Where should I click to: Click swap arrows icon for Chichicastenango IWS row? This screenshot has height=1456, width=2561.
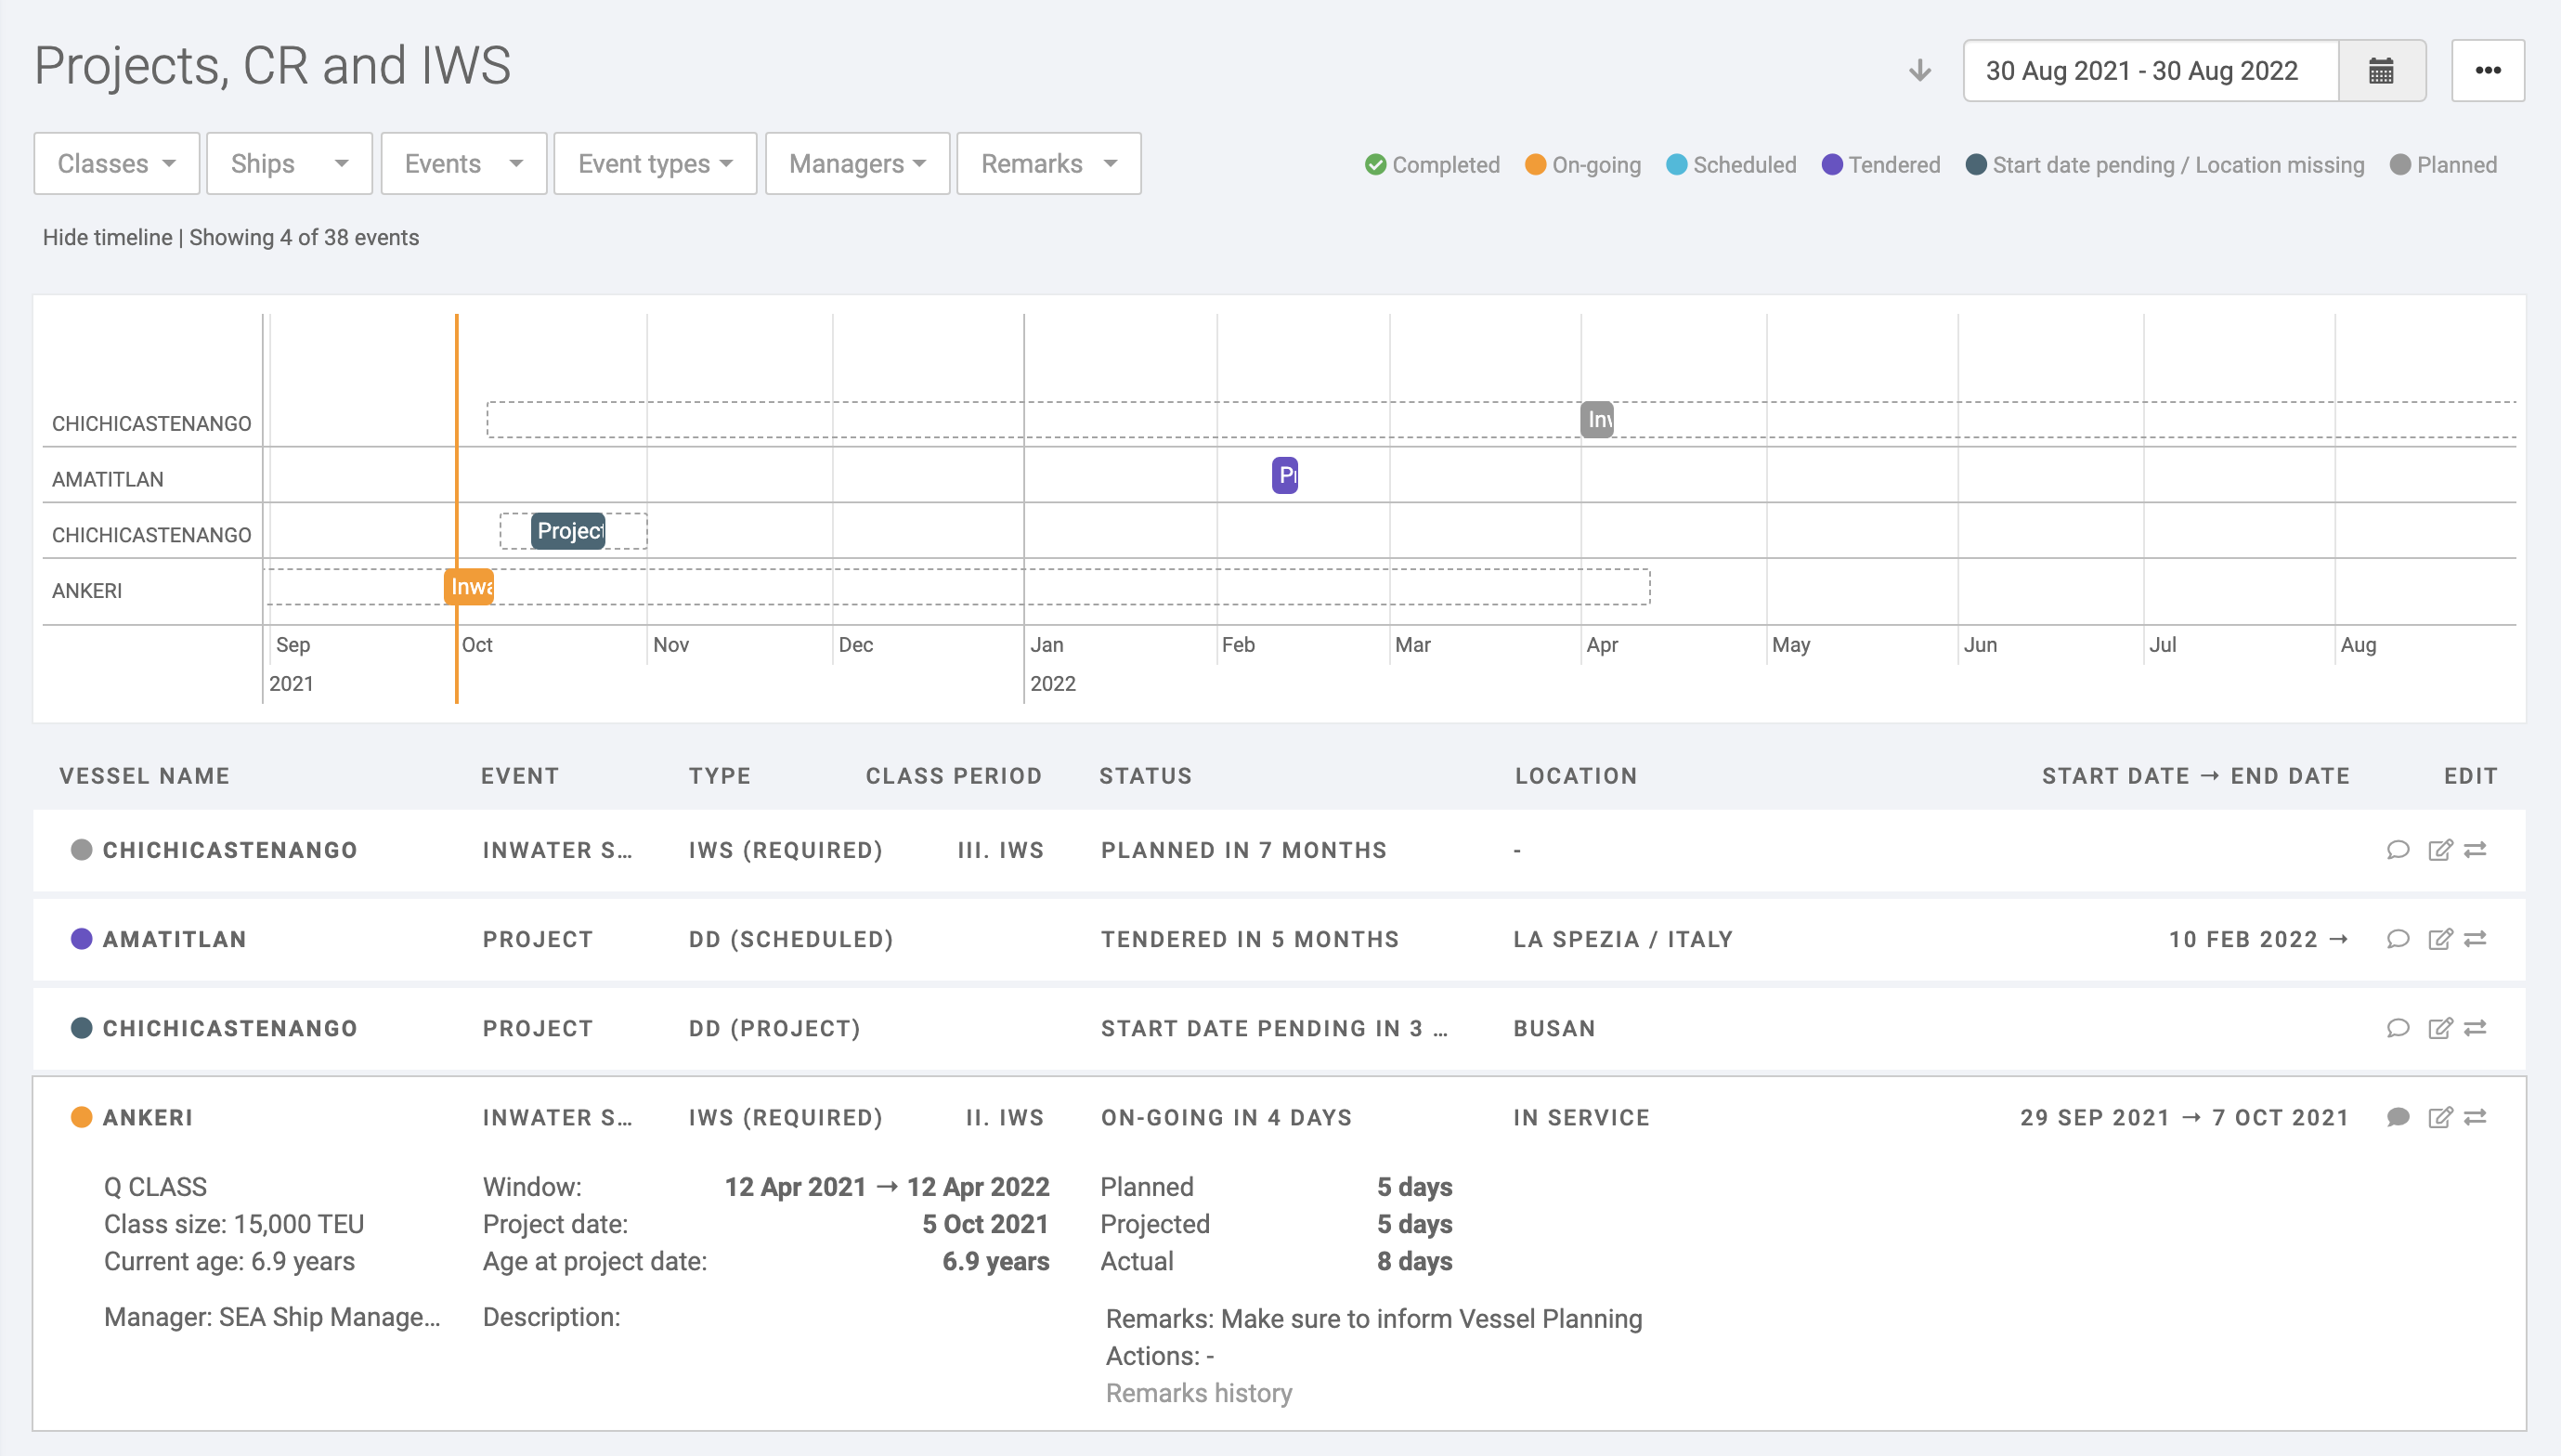(x=2475, y=850)
